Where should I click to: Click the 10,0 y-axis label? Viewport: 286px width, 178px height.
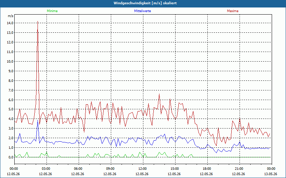[x=10, y=61]
